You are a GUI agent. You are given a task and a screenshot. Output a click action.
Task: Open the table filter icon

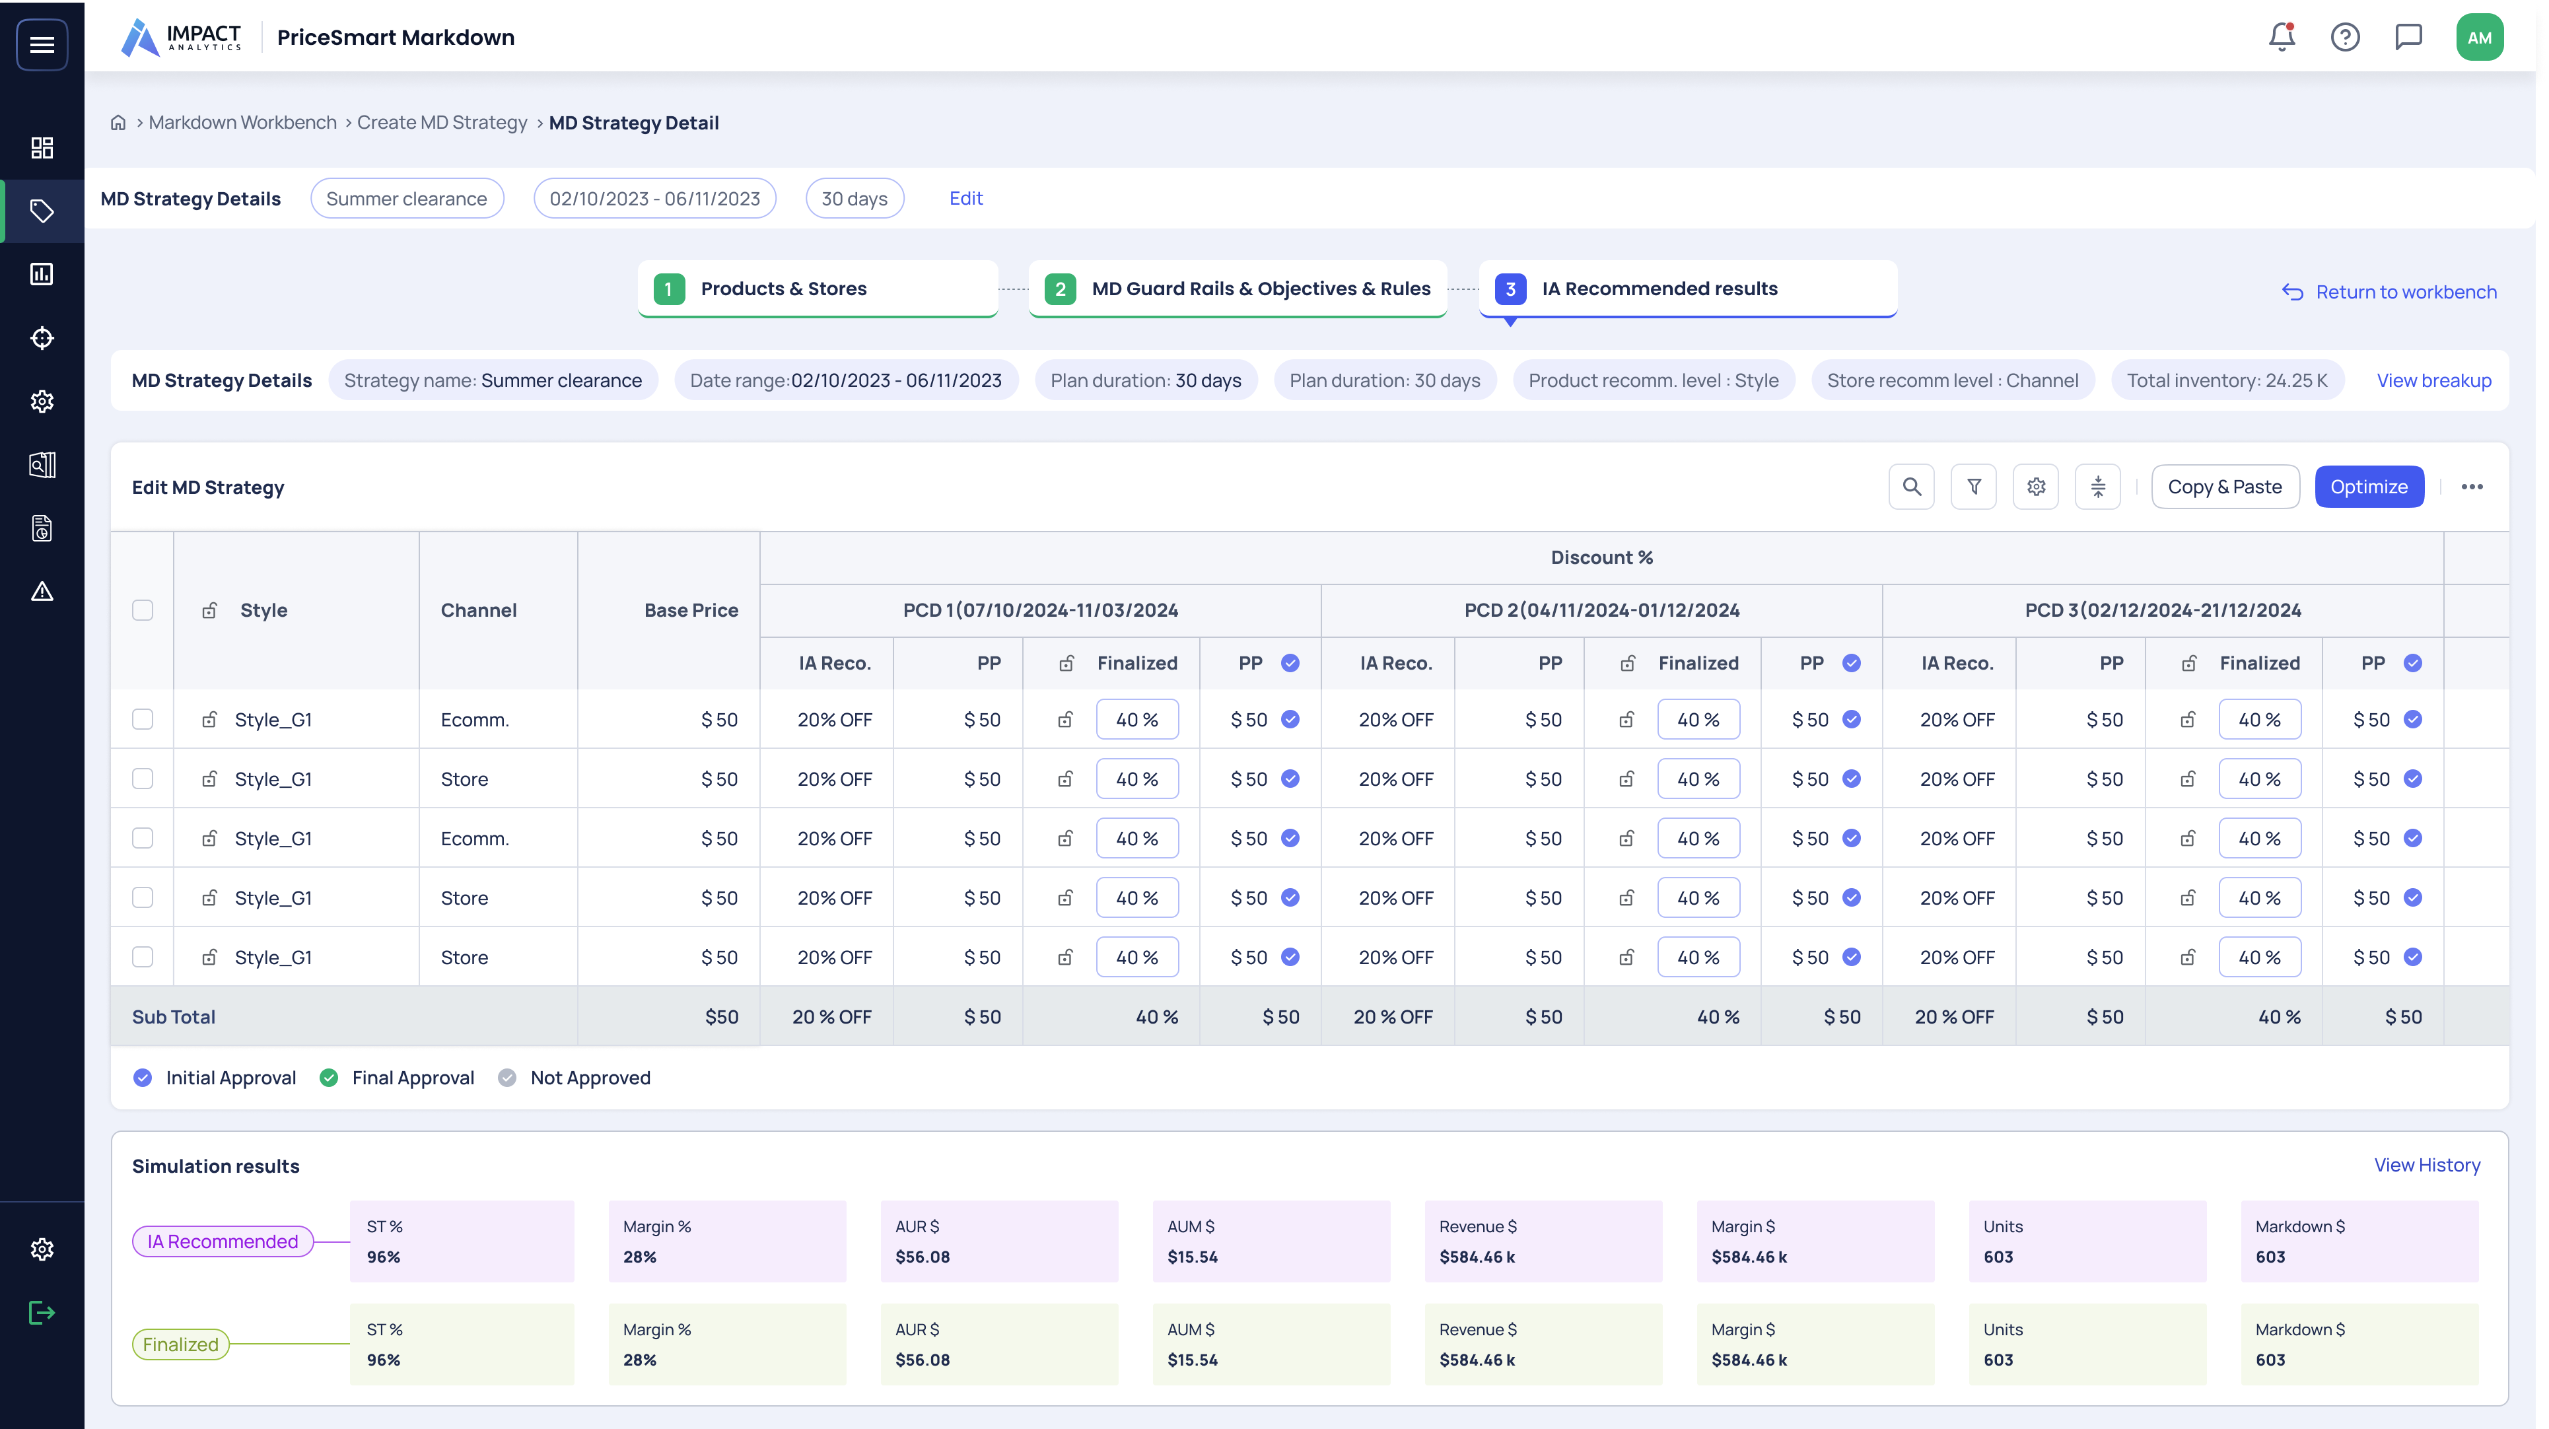pos(1974,487)
